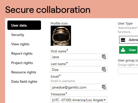Select the astronaut helmet profile icon
The width and height of the screenshot is (138, 103).
coord(61,36)
